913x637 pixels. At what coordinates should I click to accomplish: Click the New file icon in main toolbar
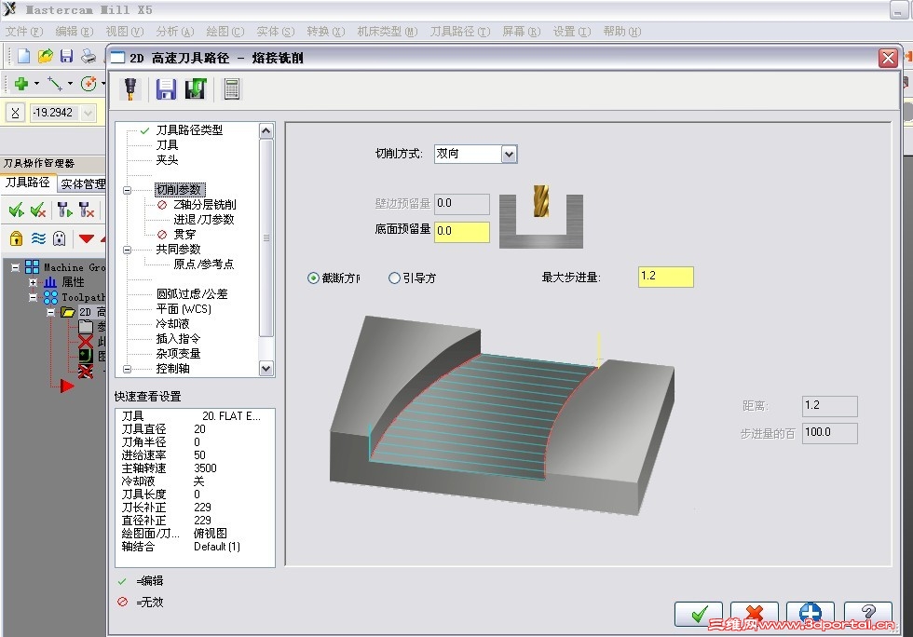tap(24, 56)
